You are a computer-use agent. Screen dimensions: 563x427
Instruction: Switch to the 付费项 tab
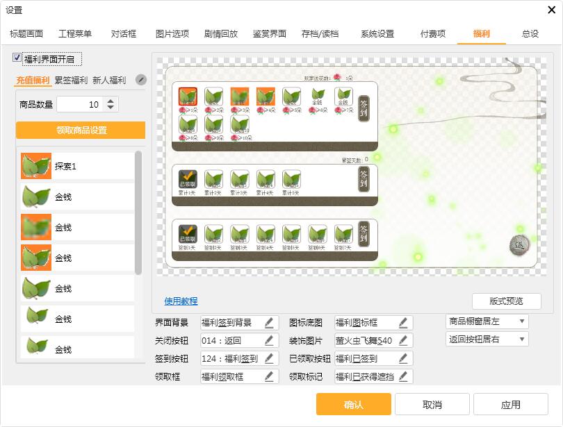tap(432, 34)
